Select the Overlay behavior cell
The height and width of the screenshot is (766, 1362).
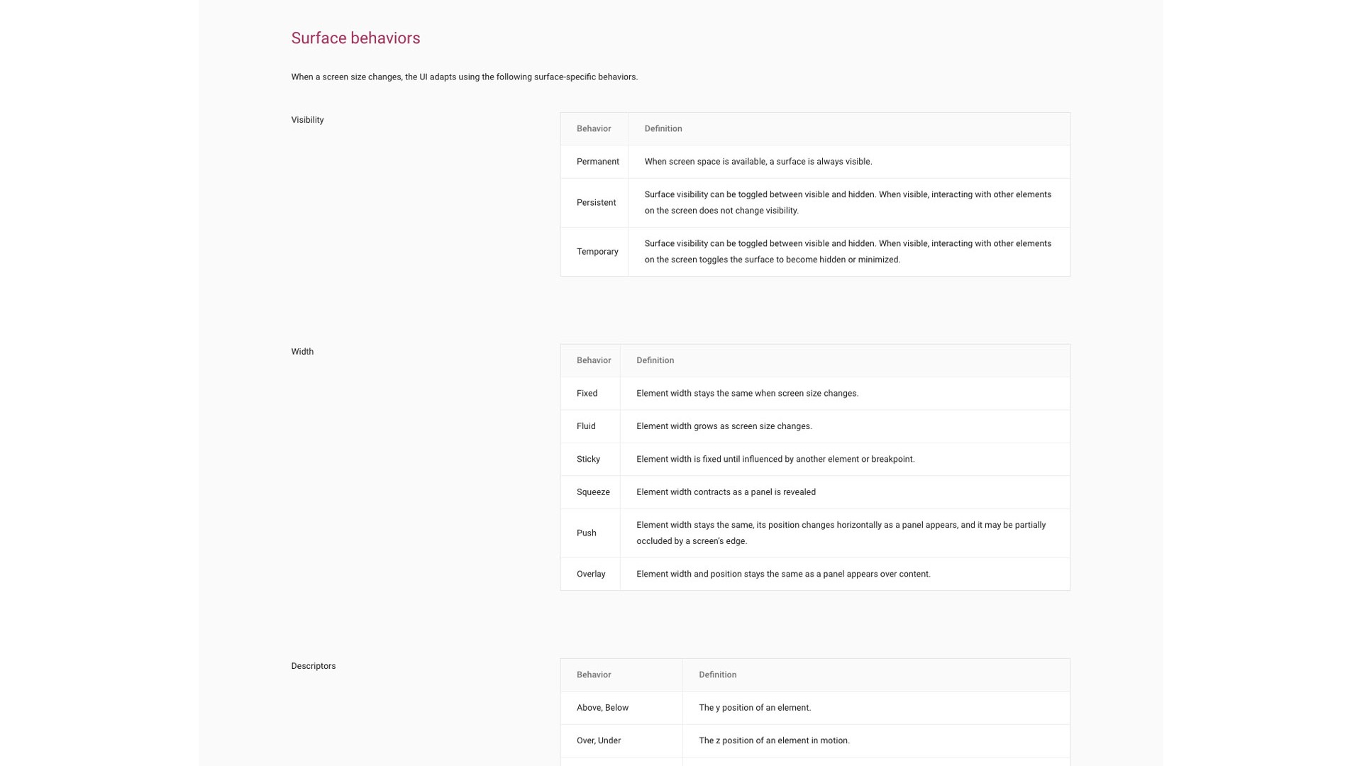(x=591, y=574)
